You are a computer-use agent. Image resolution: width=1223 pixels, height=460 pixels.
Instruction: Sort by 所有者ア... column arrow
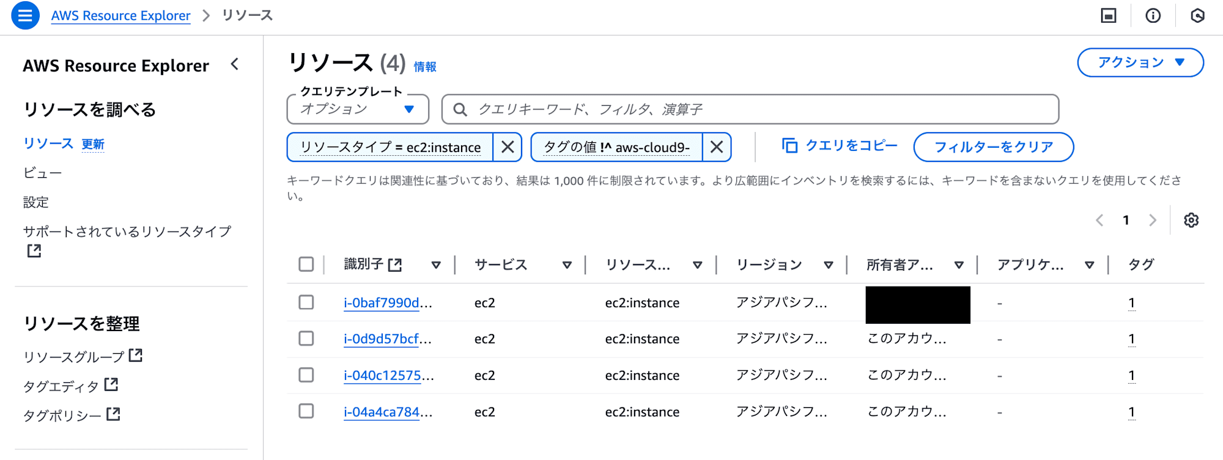point(959,265)
